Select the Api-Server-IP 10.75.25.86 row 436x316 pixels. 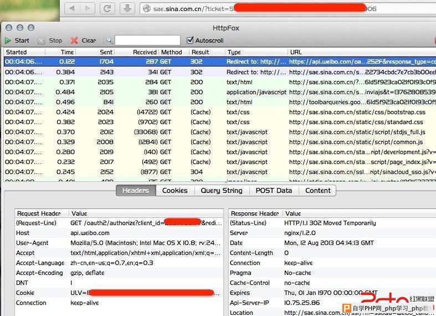click(332, 303)
